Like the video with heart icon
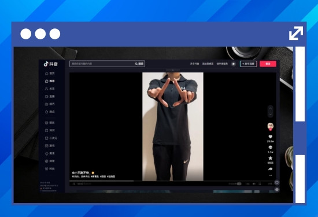 (x=271, y=137)
